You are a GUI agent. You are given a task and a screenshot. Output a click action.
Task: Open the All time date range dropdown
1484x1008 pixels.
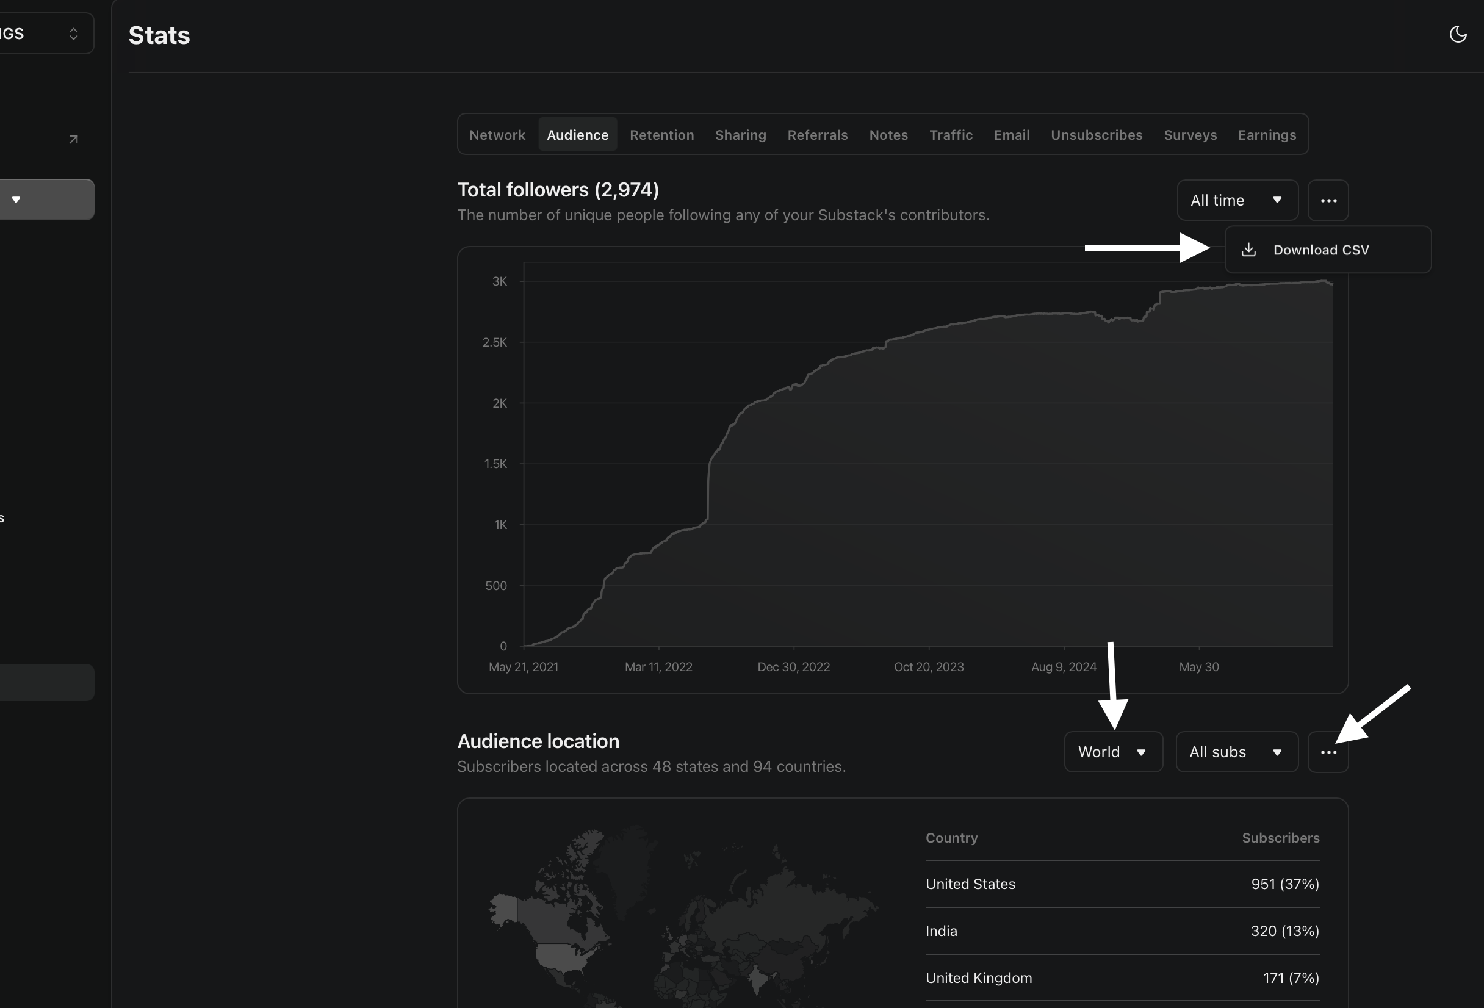click(x=1236, y=200)
